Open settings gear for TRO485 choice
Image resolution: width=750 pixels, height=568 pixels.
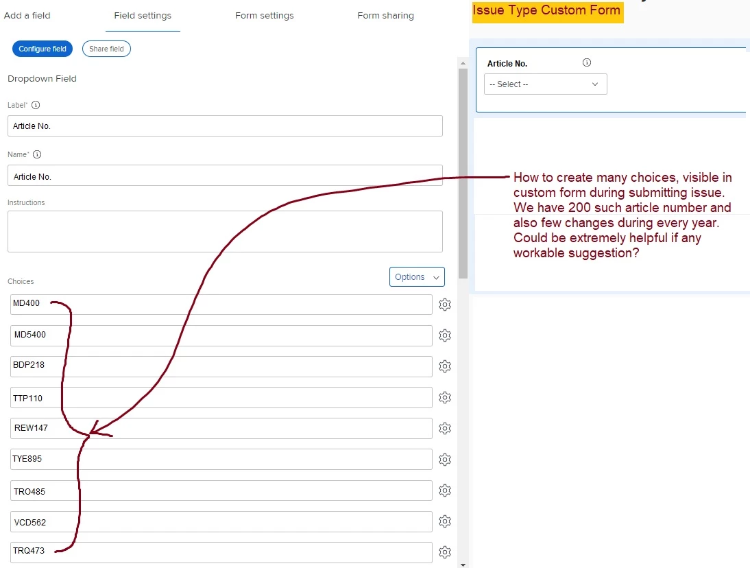[x=445, y=490]
